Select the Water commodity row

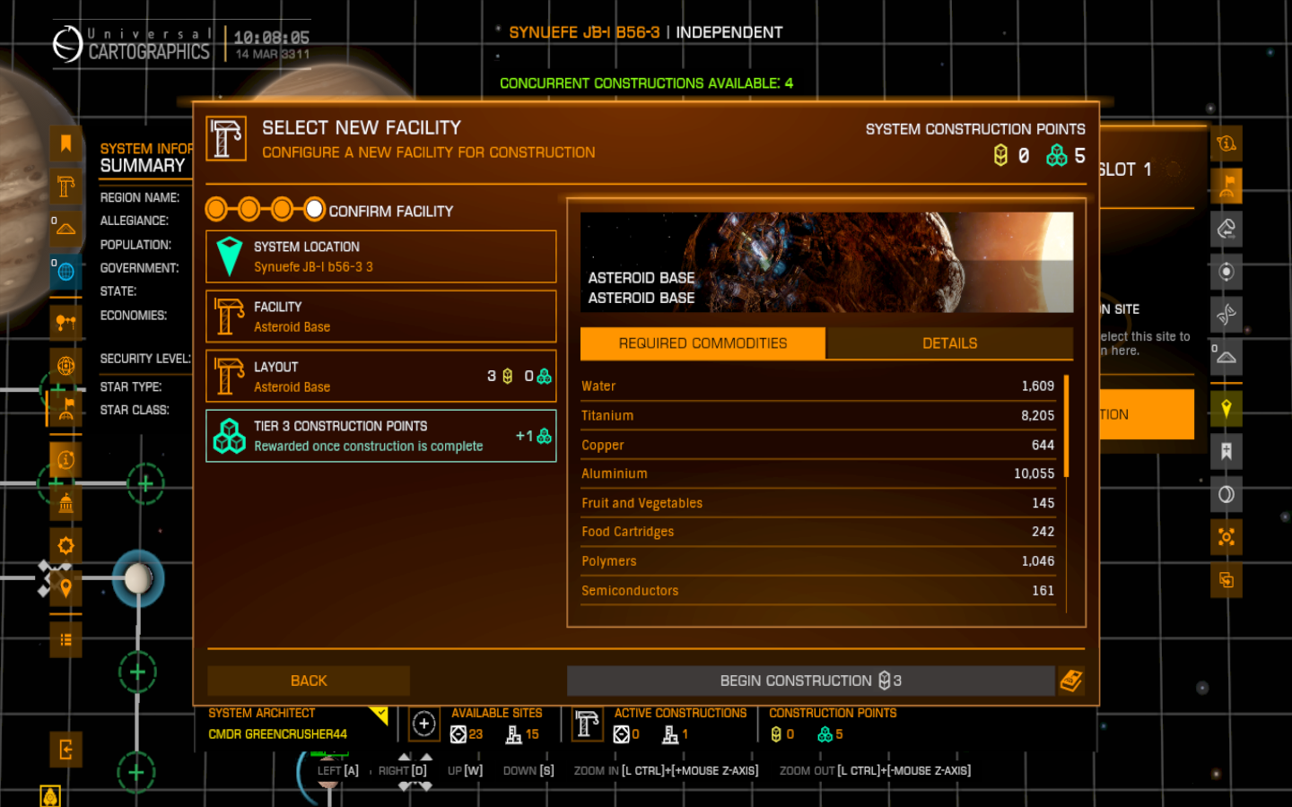pos(818,386)
